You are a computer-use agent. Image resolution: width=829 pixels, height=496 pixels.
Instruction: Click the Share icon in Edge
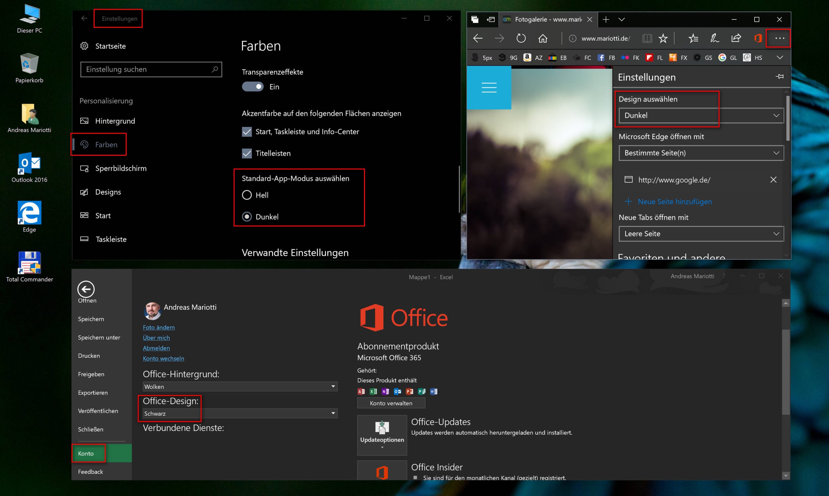click(x=735, y=38)
